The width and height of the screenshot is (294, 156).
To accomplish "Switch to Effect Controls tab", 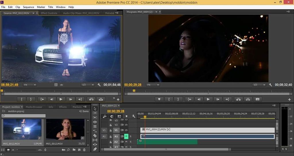I will pyautogui.click(x=49, y=13).
